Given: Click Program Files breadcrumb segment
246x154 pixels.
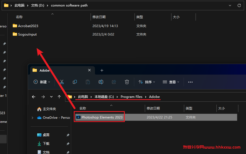Looking at the screenshot, I should pos(132,97).
